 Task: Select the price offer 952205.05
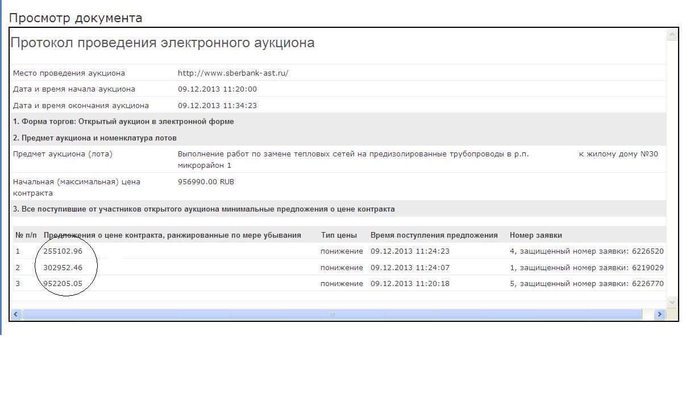pyautogui.click(x=63, y=283)
